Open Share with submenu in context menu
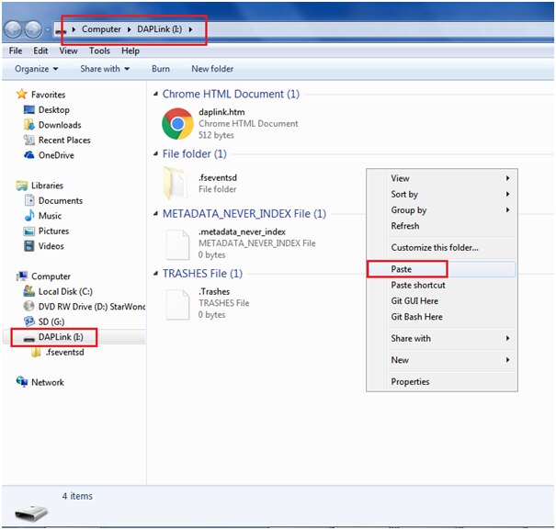 [x=442, y=338]
